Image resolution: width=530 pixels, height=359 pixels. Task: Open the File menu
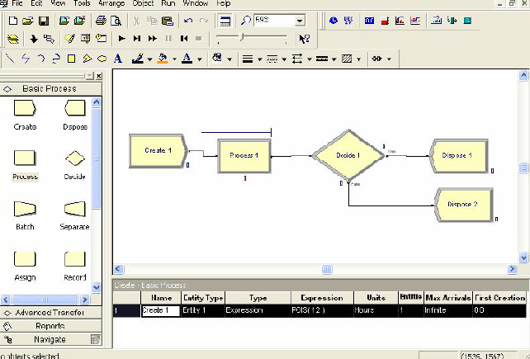[x=17, y=3]
